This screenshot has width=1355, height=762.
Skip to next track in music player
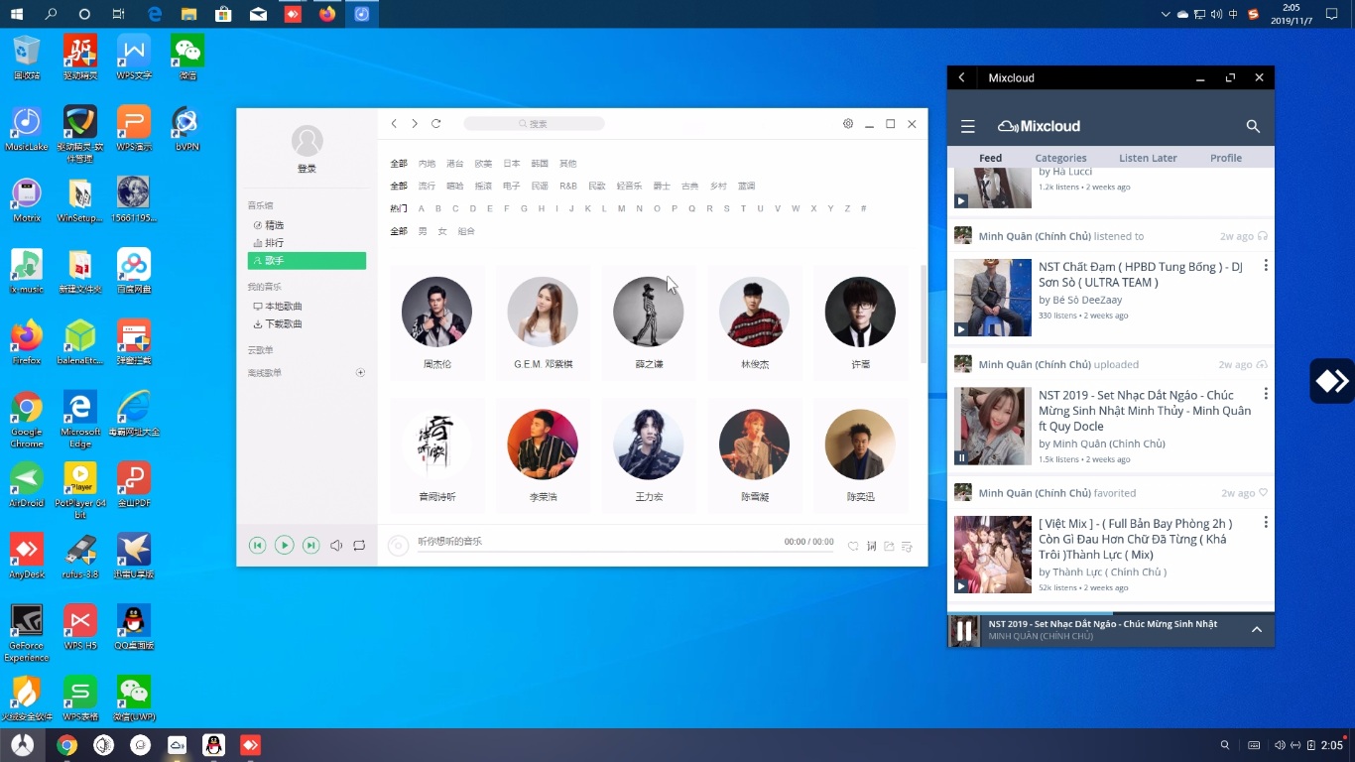point(311,546)
